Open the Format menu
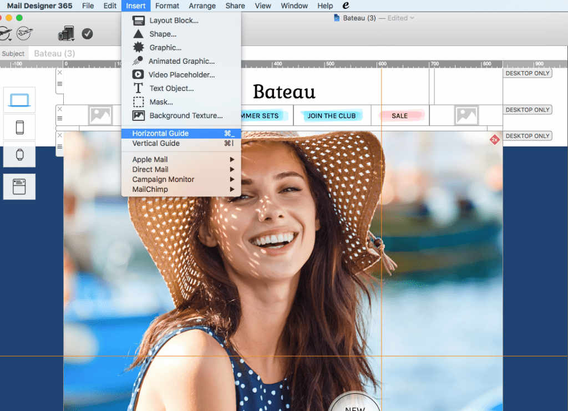Viewport: 568px width, 411px height. tap(167, 6)
